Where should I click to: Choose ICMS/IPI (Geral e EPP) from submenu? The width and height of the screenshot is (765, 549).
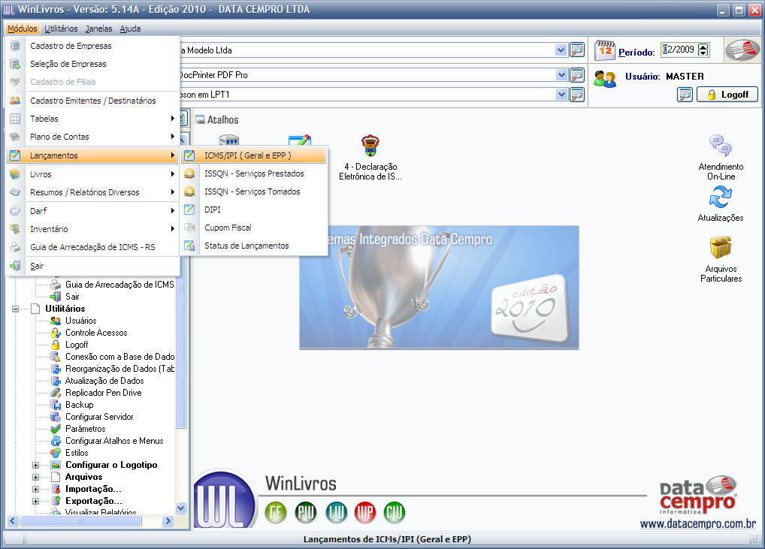coord(254,155)
